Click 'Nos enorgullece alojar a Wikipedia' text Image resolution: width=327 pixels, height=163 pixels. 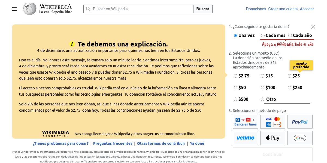[x=135, y=134]
